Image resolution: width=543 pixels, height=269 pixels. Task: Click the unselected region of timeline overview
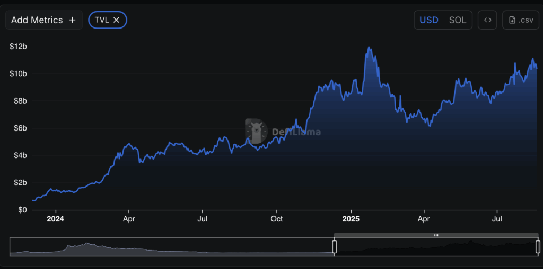click(172, 247)
